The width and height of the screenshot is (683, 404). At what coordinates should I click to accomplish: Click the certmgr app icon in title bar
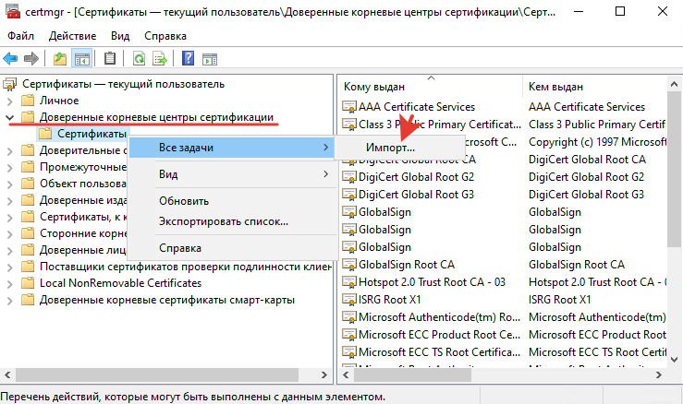click(13, 11)
